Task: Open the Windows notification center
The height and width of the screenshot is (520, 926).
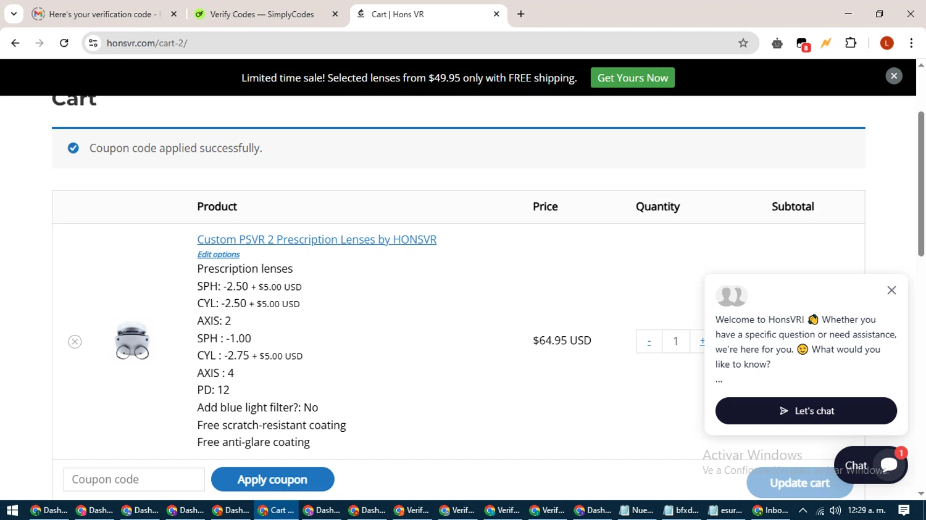Action: coord(904,510)
